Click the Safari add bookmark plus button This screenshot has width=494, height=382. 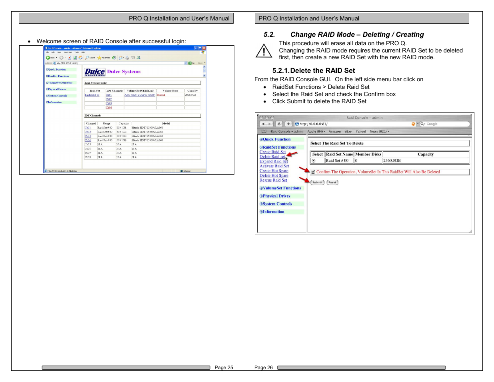point(288,124)
